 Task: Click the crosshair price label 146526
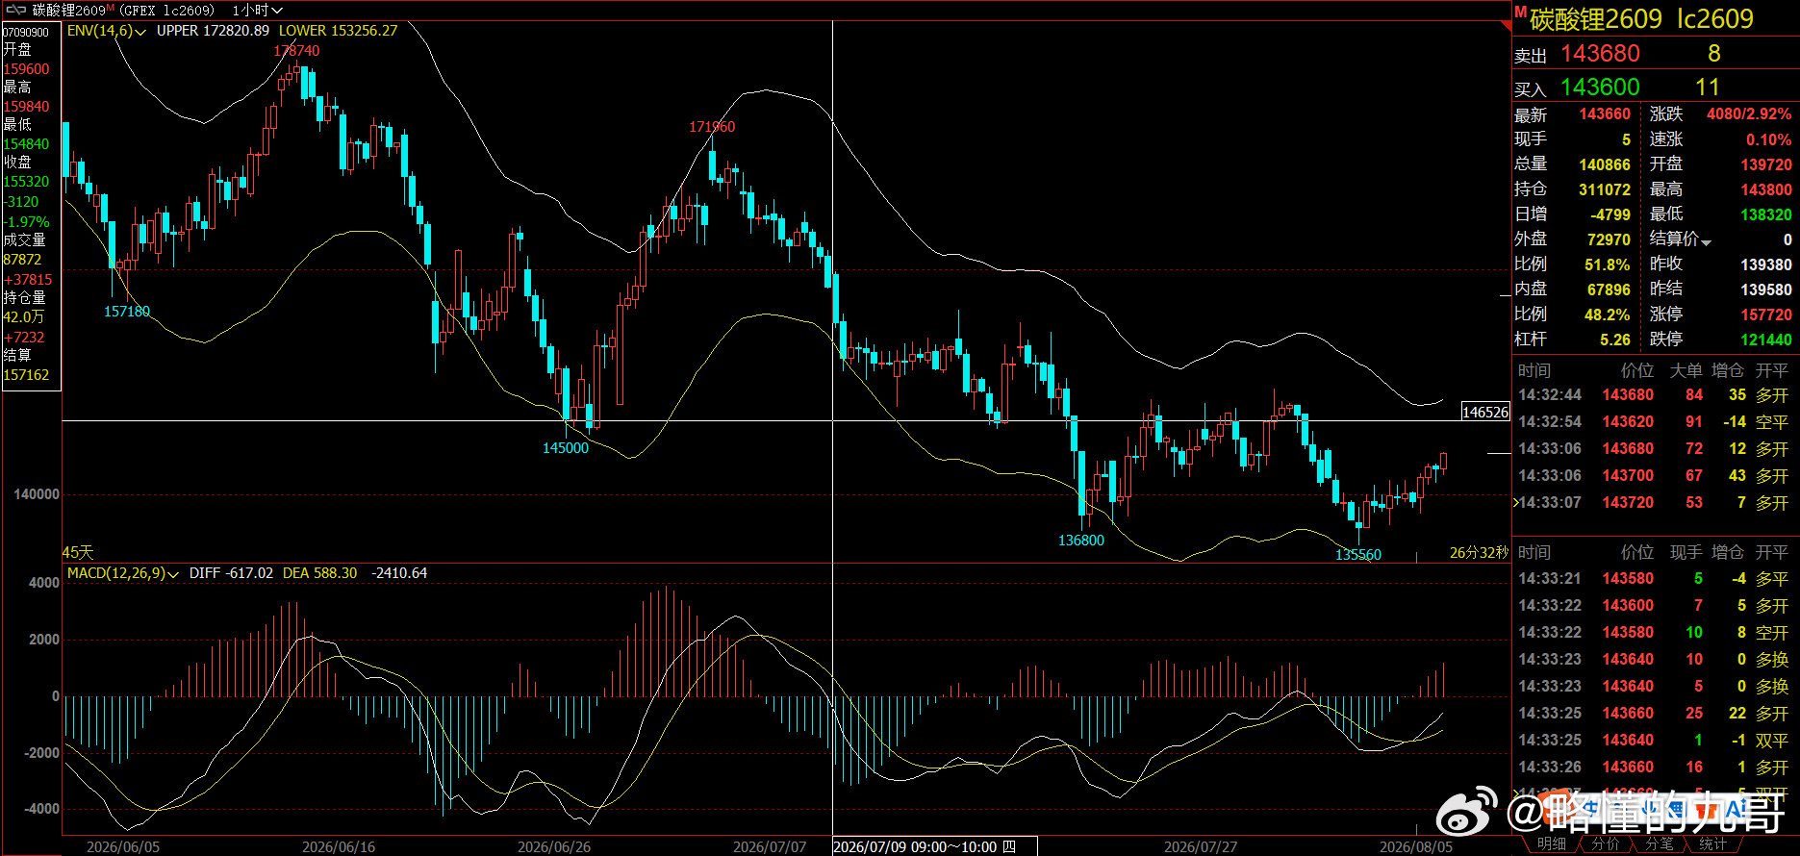point(1485,412)
